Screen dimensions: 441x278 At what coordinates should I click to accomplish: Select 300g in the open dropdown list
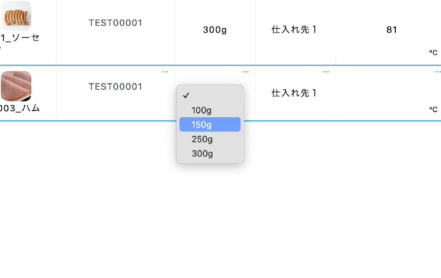(202, 154)
